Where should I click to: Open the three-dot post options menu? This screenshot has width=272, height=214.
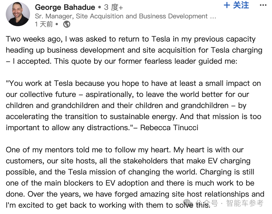263,5
